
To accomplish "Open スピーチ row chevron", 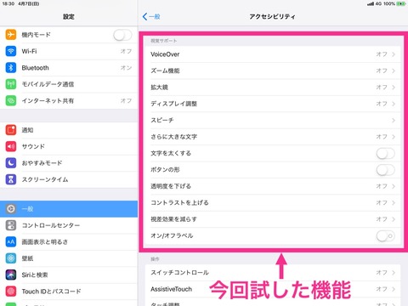I will click(394, 120).
